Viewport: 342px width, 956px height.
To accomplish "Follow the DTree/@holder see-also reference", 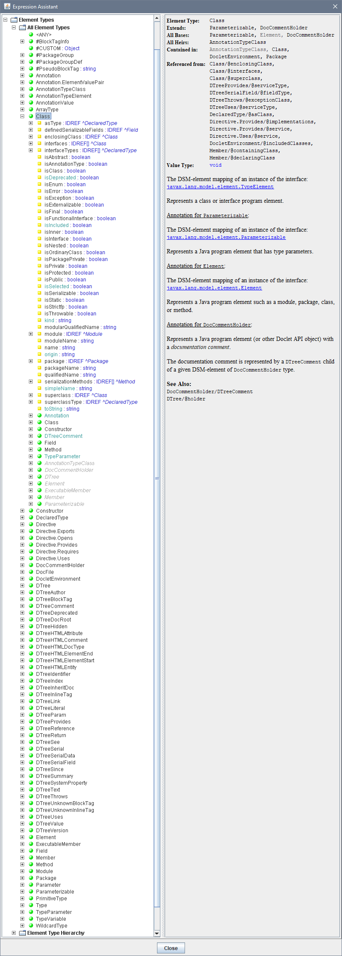I will point(186,399).
